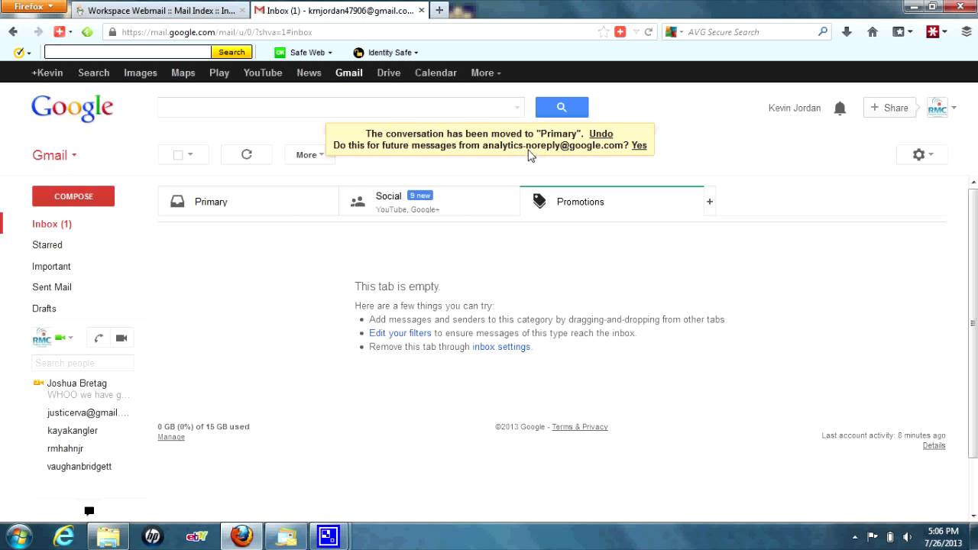Image resolution: width=978 pixels, height=550 pixels.
Task: Toggle the select-all messages checkbox
Action: 178,155
